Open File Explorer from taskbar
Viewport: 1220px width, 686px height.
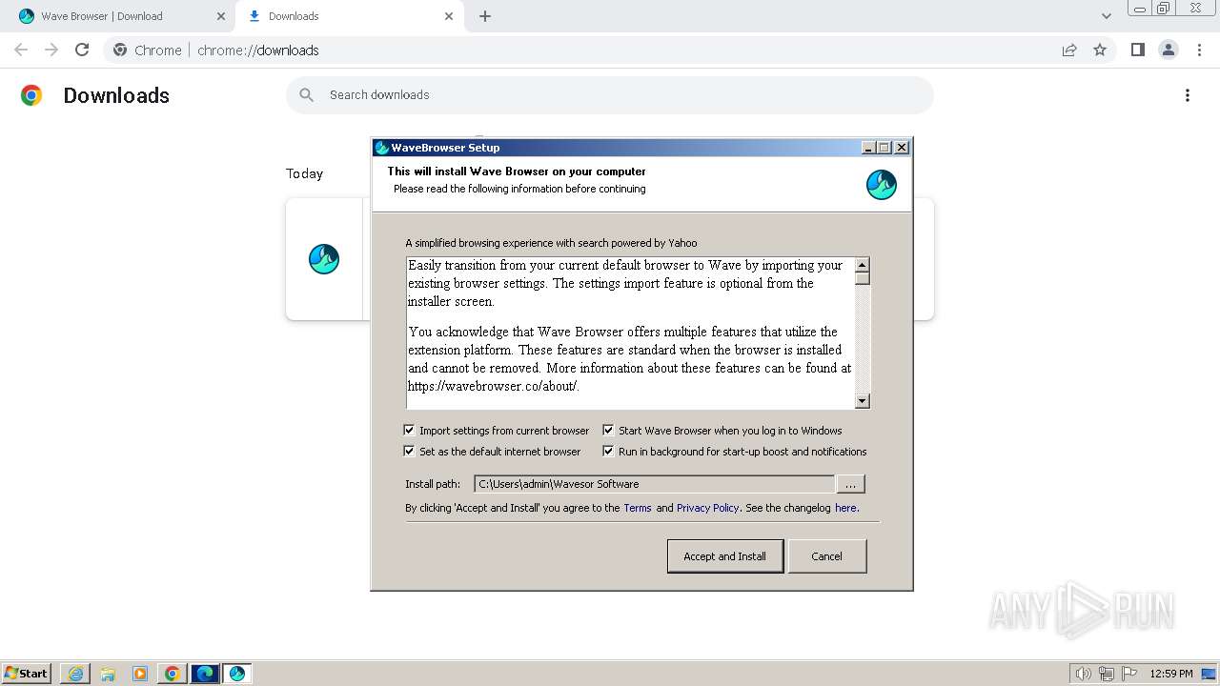coord(108,674)
